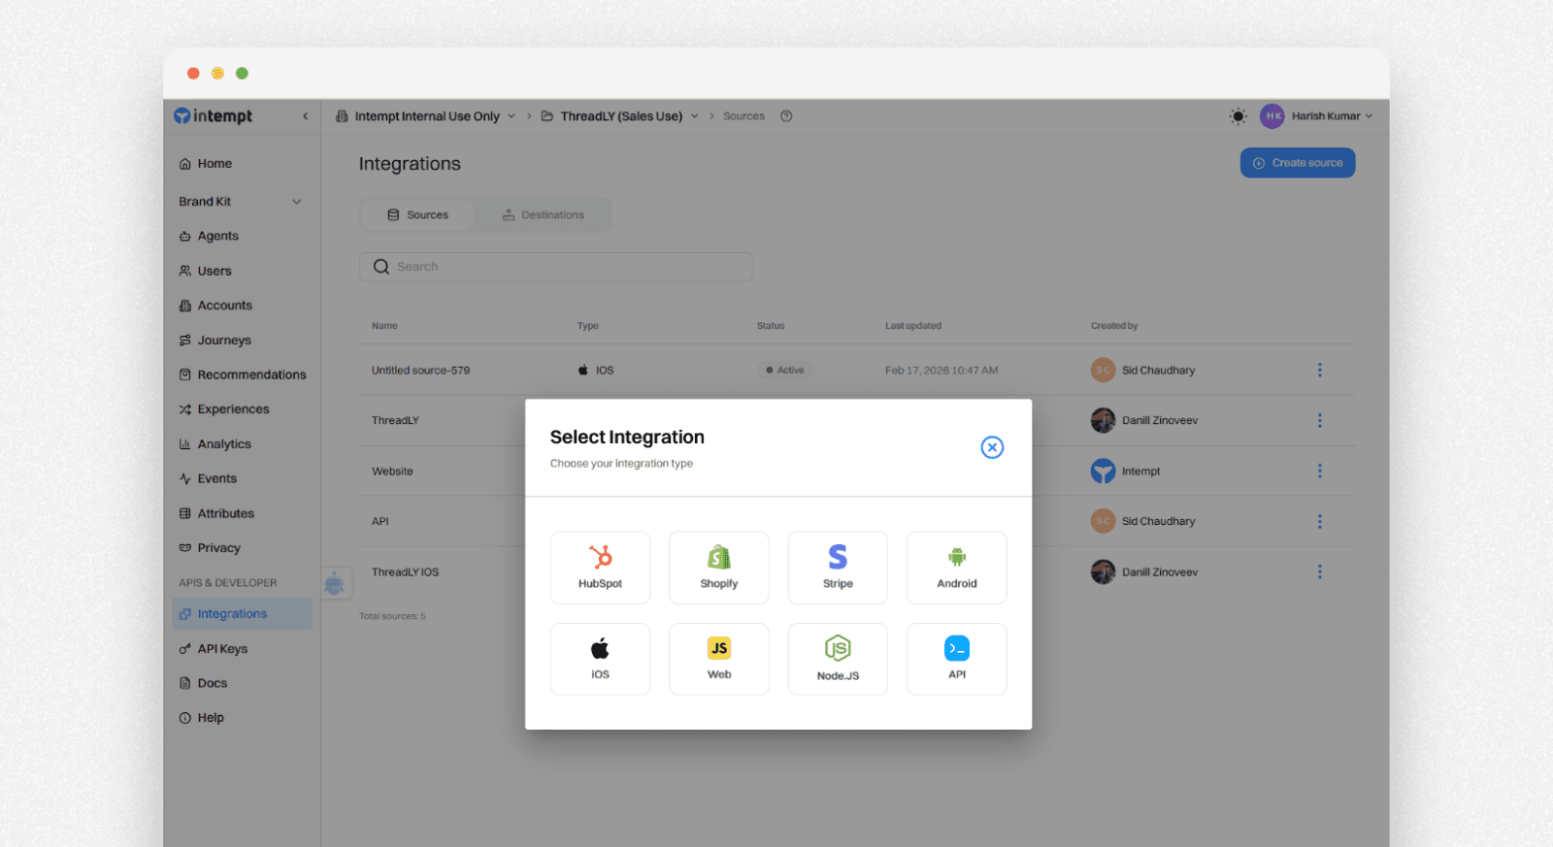
Task: Close the Select Integration dialog
Action: click(x=991, y=447)
